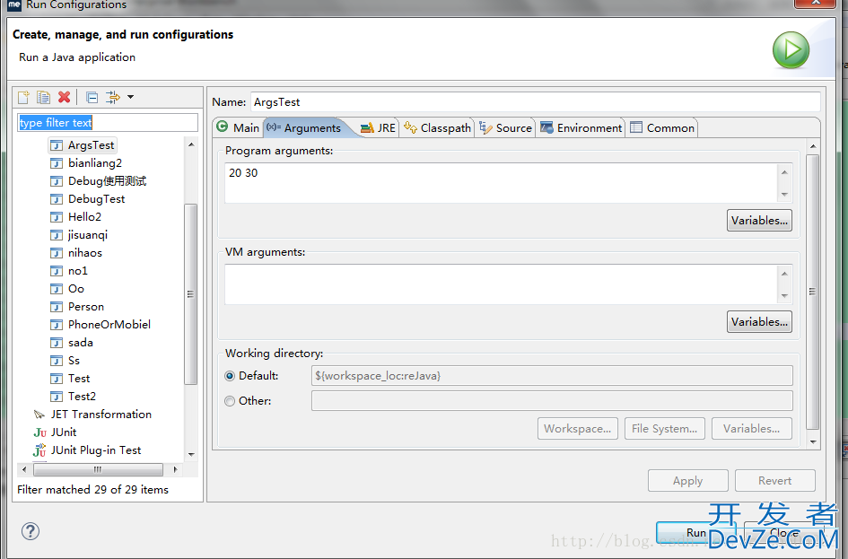The height and width of the screenshot is (559, 848).
Task: Click the Common tab's icon
Action: [x=636, y=127]
